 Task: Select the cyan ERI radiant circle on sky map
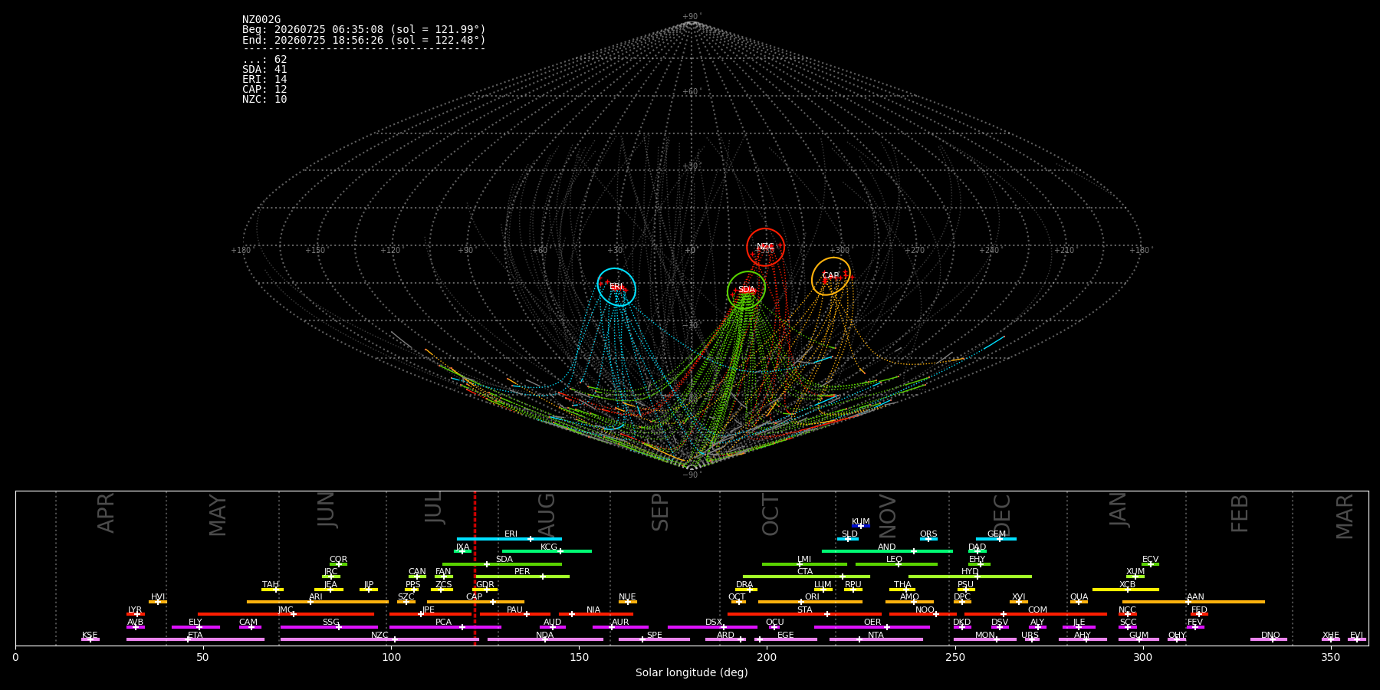click(616, 287)
